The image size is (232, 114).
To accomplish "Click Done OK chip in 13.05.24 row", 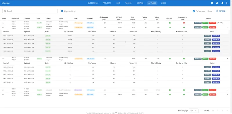I will pyautogui.click(x=39, y=90).
